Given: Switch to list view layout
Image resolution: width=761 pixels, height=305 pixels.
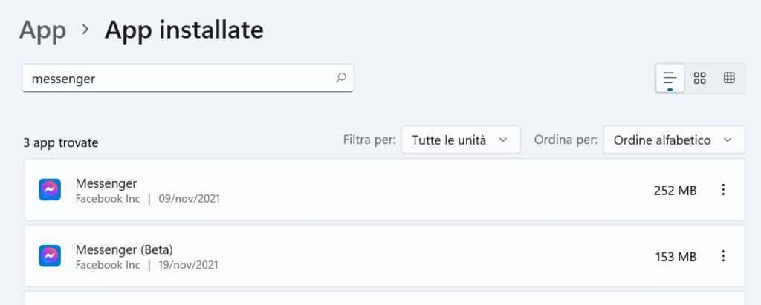Looking at the screenshot, I should (x=670, y=77).
